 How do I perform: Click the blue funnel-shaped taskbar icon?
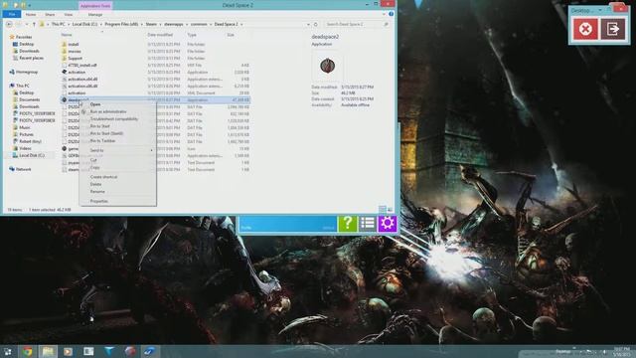pyautogui.click(x=109, y=351)
